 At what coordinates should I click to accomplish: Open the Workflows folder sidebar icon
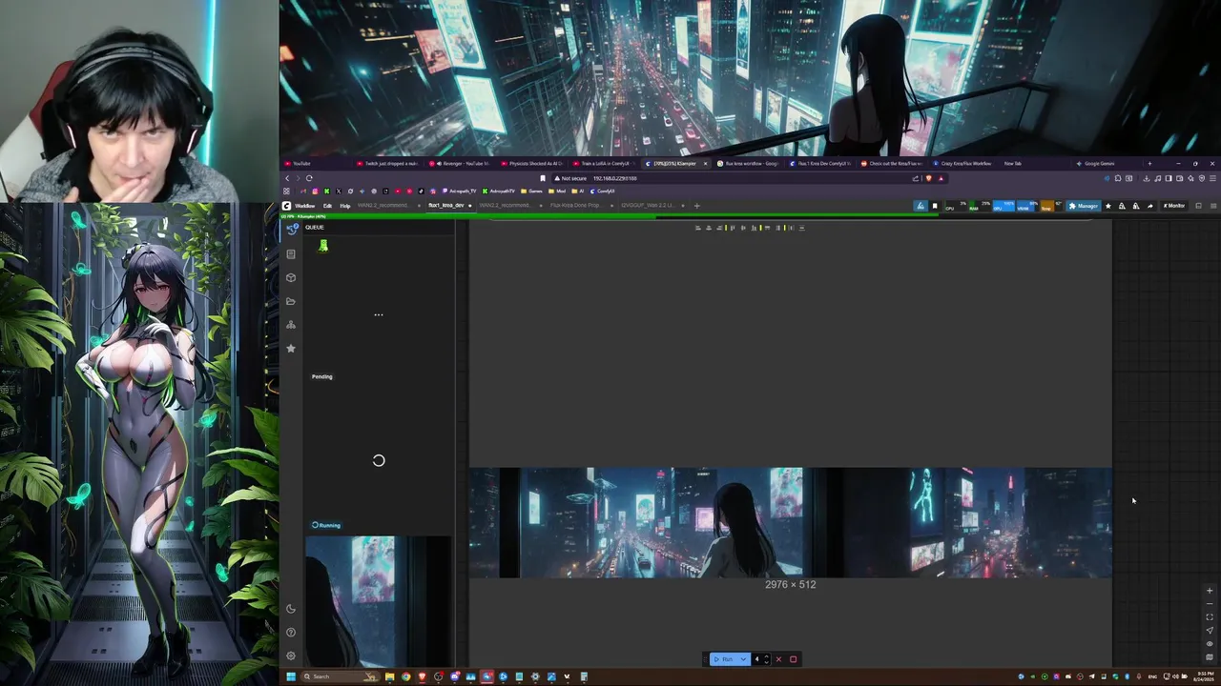tap(291, 301)
